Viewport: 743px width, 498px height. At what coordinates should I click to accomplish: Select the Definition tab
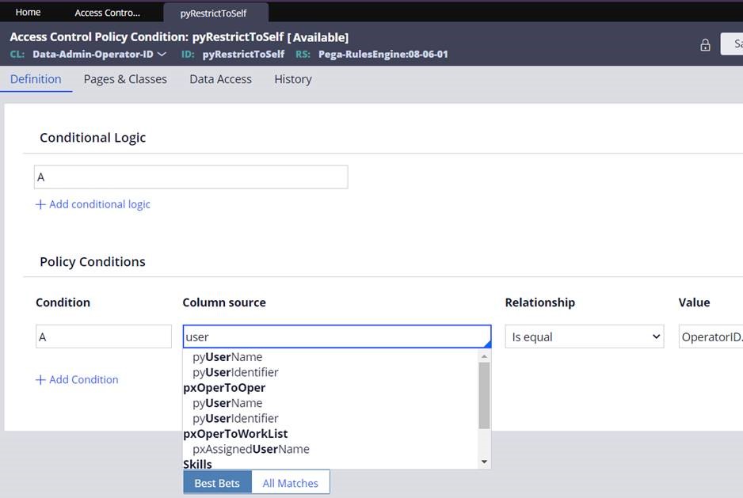click(36, 79)
